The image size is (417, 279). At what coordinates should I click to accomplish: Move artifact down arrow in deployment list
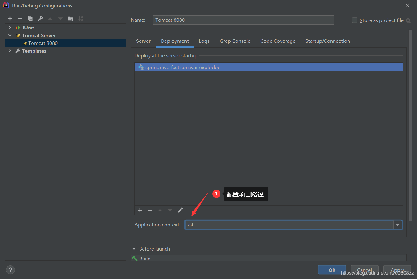pos(170,210)
